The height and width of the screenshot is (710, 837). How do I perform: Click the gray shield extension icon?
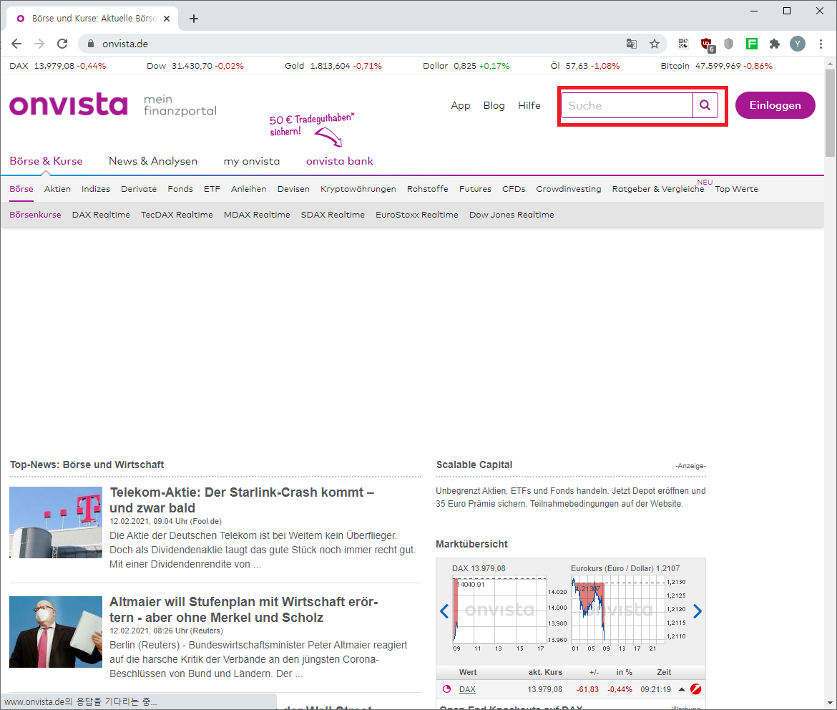tap(729, 44)
